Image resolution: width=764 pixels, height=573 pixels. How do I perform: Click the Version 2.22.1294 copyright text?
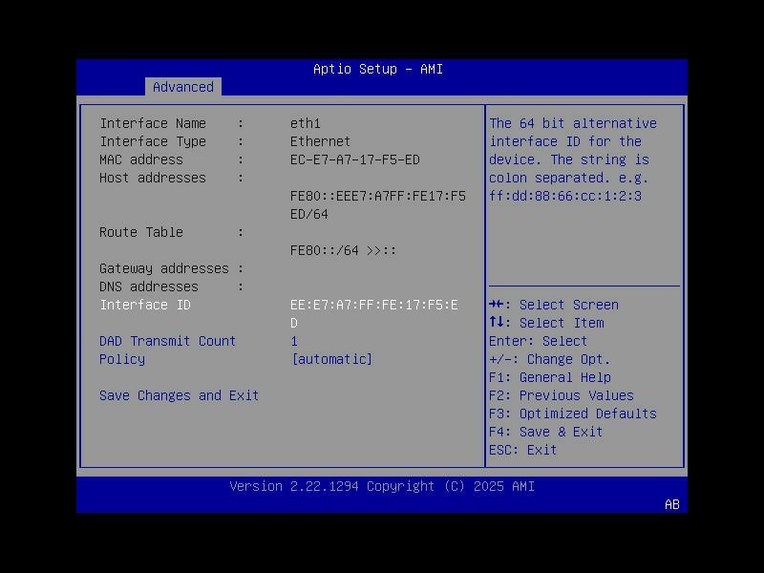[x=381, y=486]
